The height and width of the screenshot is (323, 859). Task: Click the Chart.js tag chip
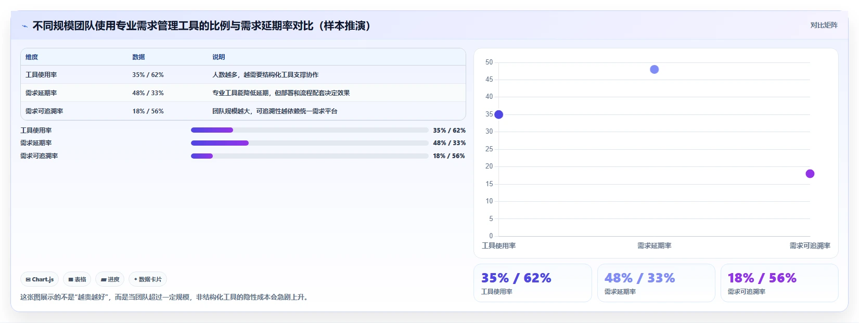coord(40,279)
